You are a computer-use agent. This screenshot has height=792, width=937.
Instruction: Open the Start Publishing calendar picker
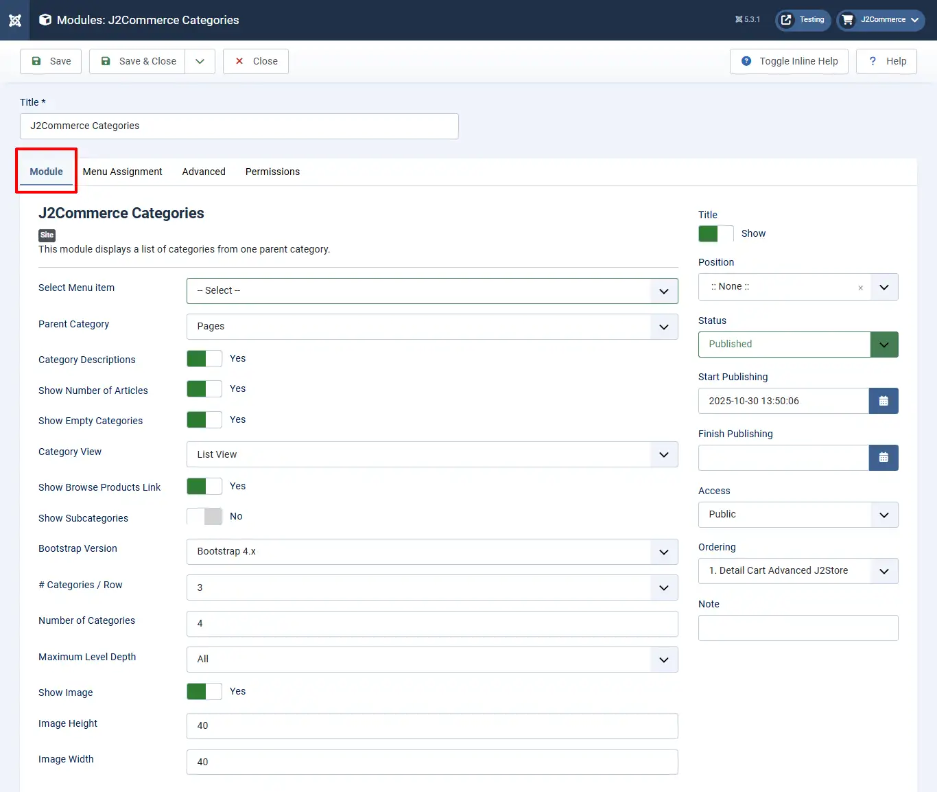coord(883,401)
